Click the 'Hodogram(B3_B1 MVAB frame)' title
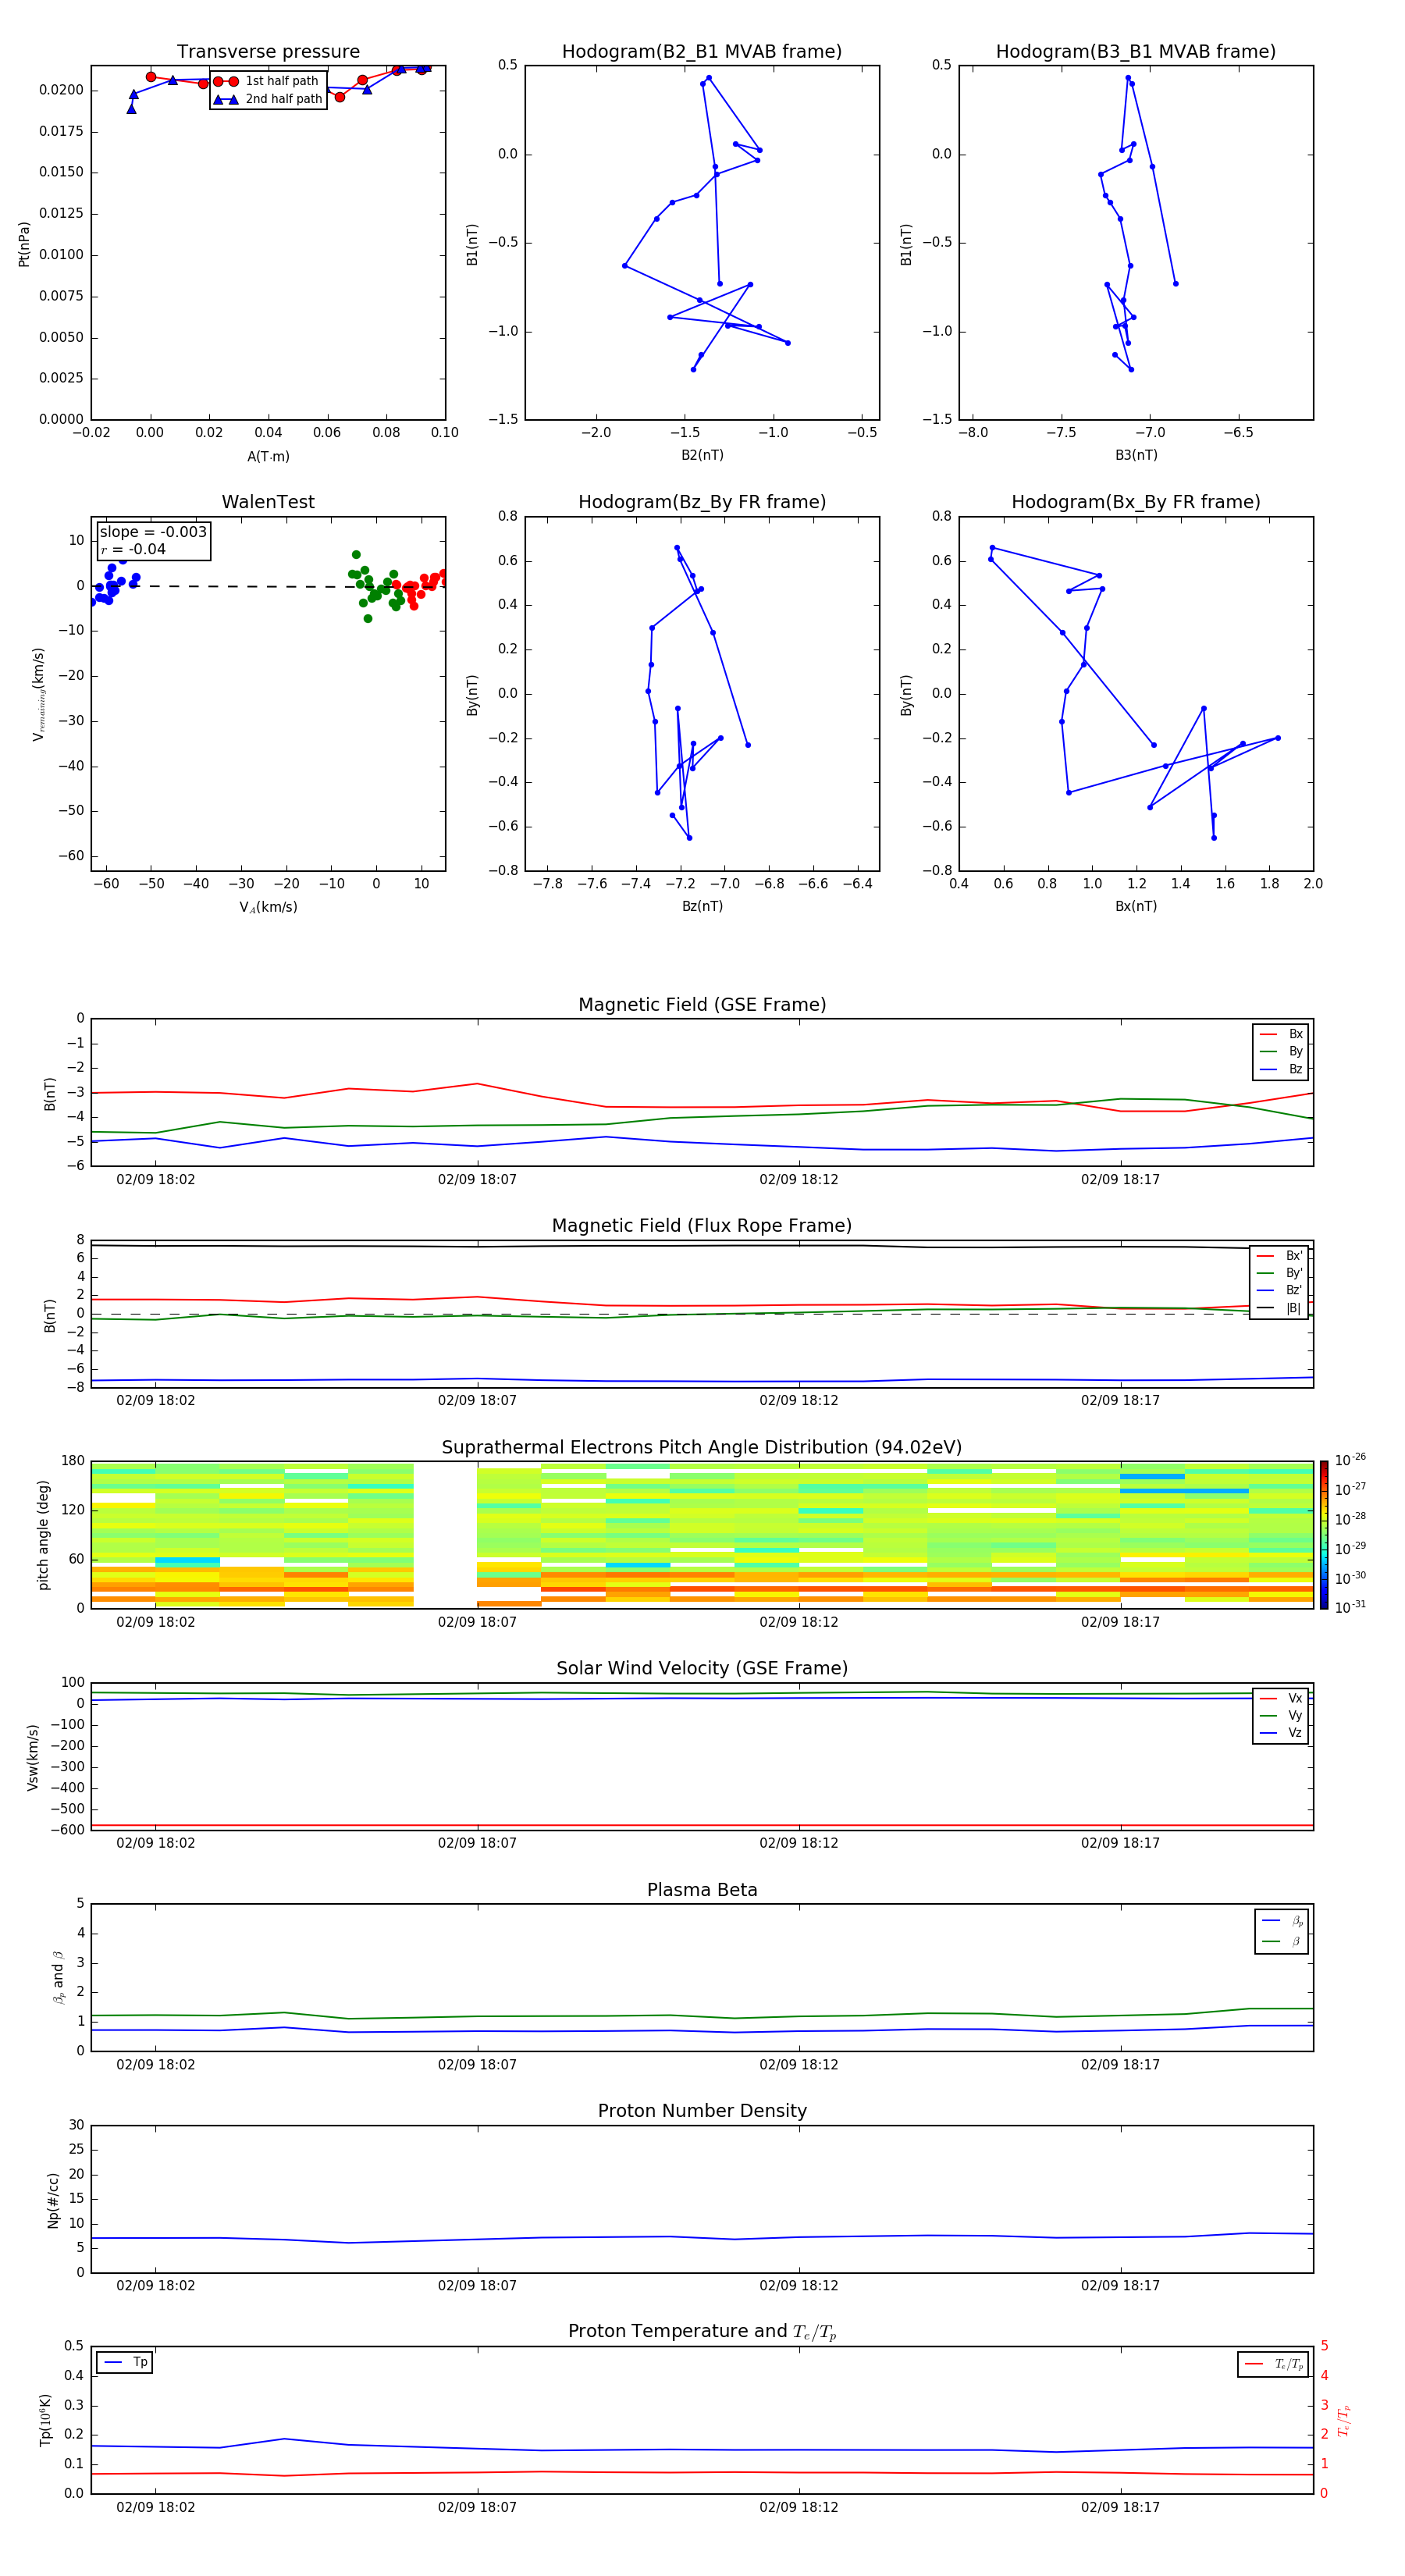The width and height of the screenshot is (1405, 2576). (1136, 52)
